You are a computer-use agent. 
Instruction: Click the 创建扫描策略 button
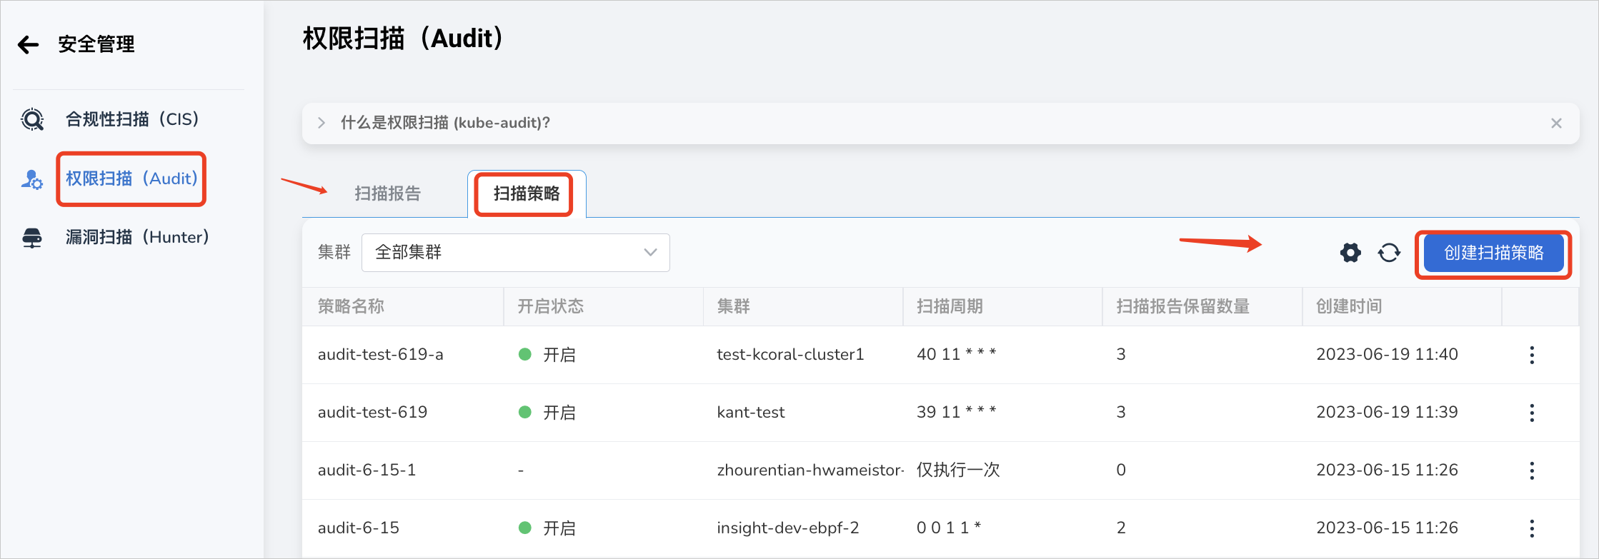(x=1493, y=253)
